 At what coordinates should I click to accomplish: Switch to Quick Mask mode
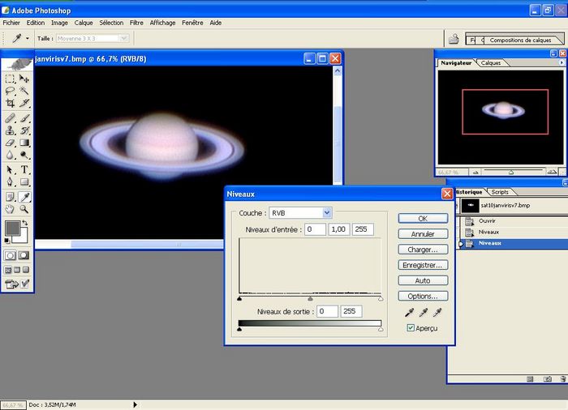(x=25, y=254)
